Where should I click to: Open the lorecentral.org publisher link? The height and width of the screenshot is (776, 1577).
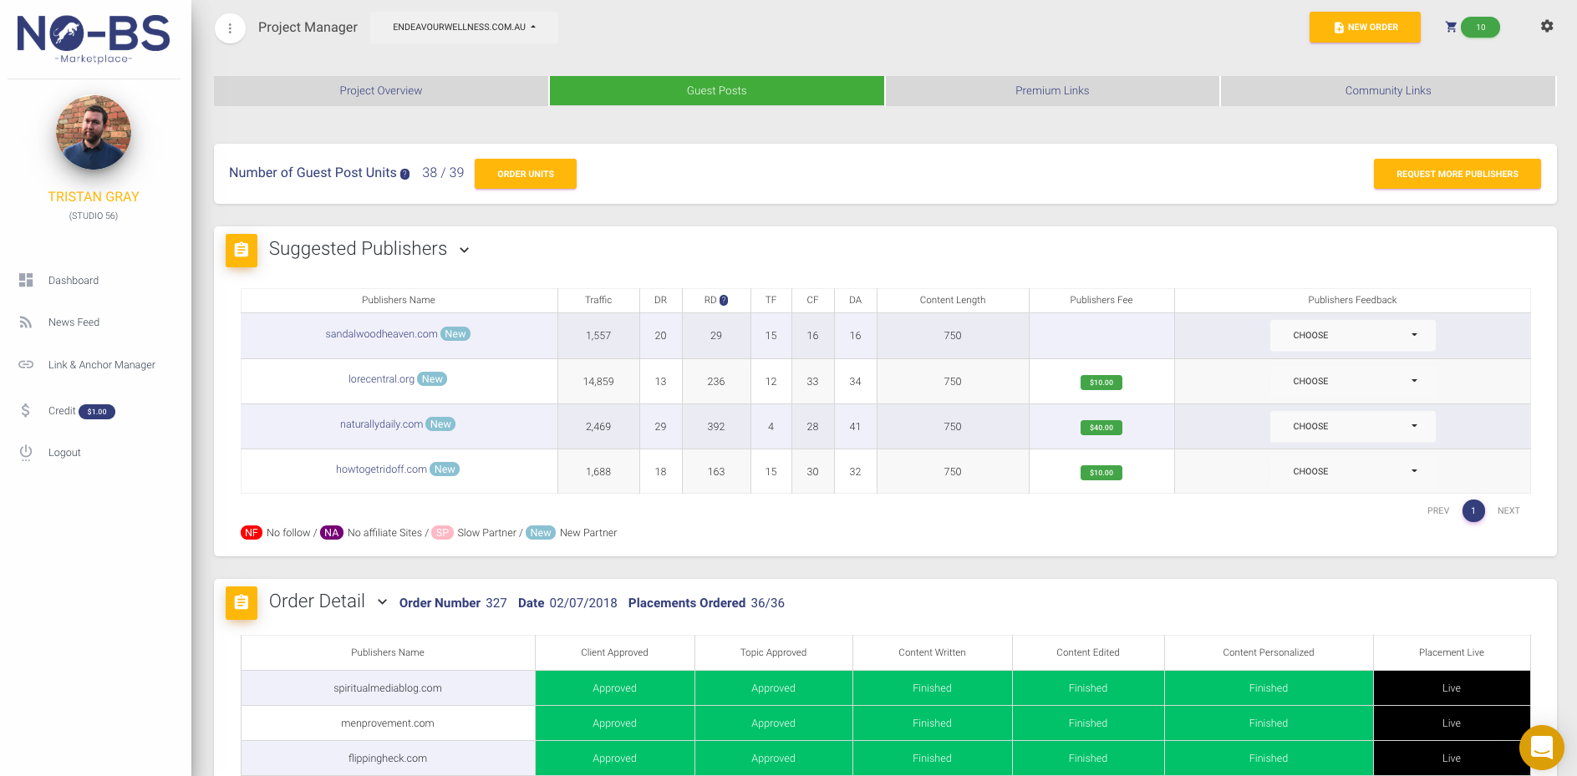(381, 379)
